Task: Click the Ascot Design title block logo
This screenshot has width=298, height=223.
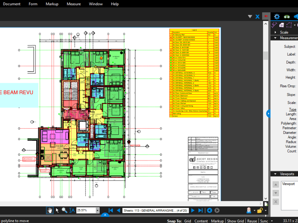Action: (x=203, y=160)
